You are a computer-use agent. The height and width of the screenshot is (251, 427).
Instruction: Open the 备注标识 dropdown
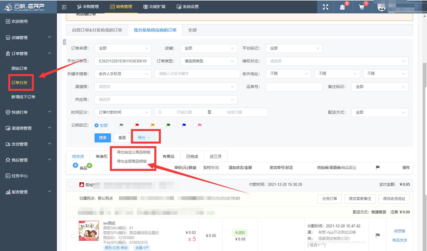(x=380, y=87)
